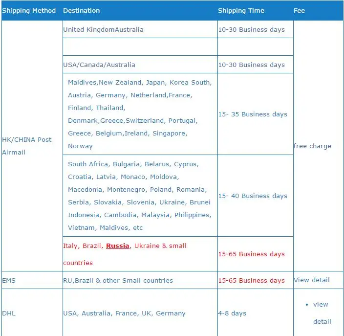
Task: Click the Indonesia, Cambodia, Malaysia, Philippines line
Action: [140, 215]
